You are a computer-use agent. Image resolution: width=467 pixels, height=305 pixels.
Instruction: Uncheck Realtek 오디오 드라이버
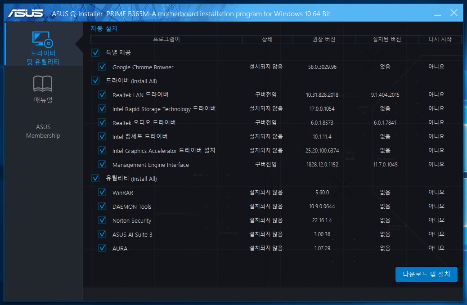(102, 122)
